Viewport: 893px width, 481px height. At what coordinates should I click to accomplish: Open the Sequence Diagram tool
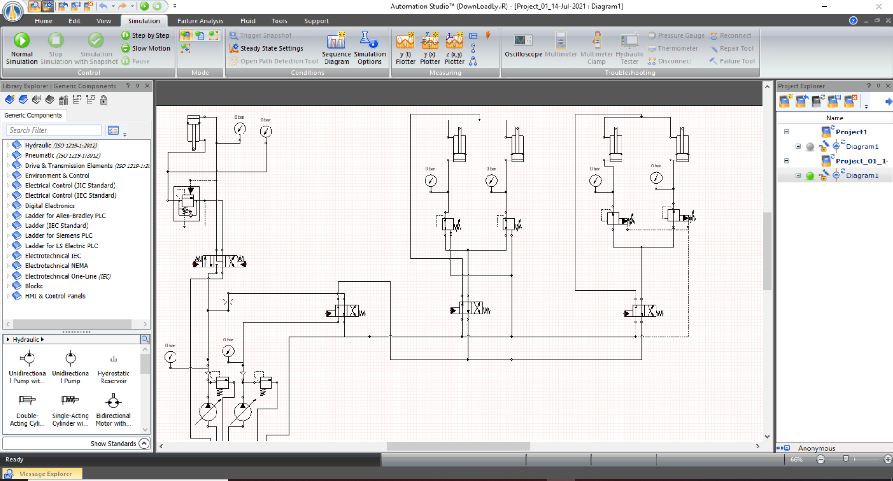tap(336, 47)
